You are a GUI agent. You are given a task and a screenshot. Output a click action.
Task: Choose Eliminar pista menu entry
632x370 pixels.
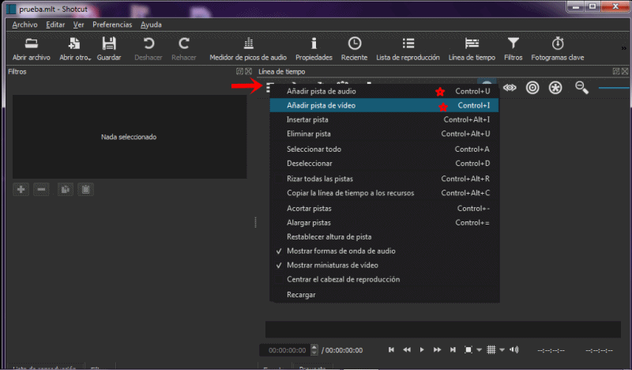coord(385,134)
